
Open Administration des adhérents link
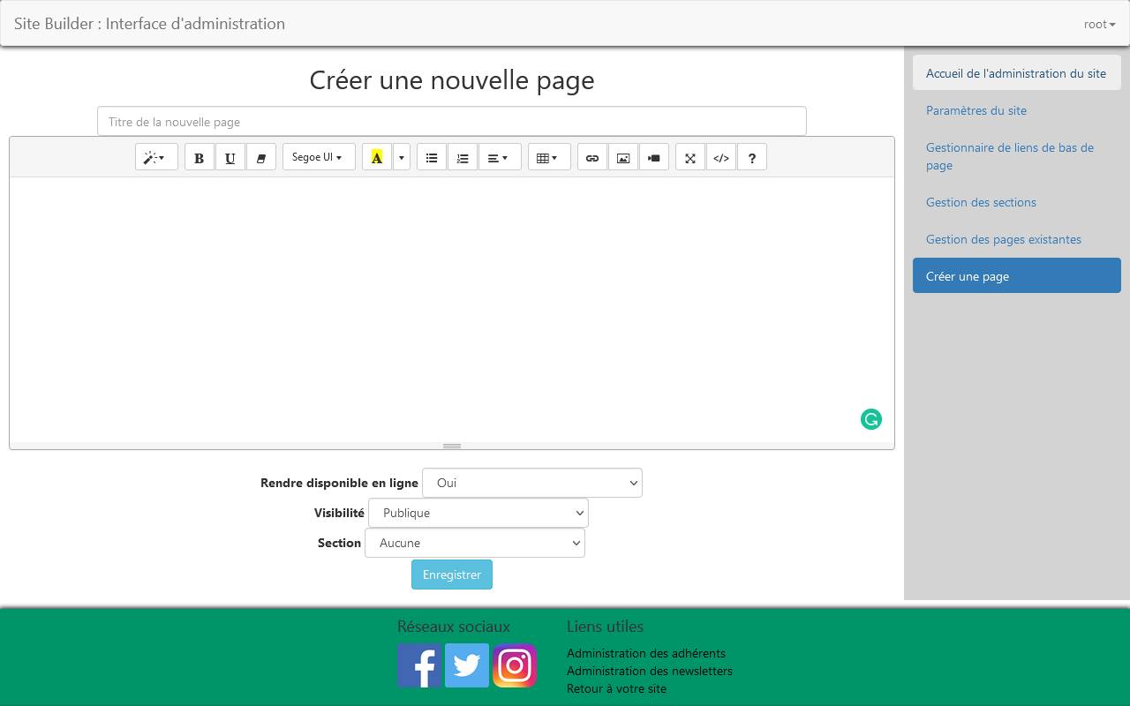[646, 653]
